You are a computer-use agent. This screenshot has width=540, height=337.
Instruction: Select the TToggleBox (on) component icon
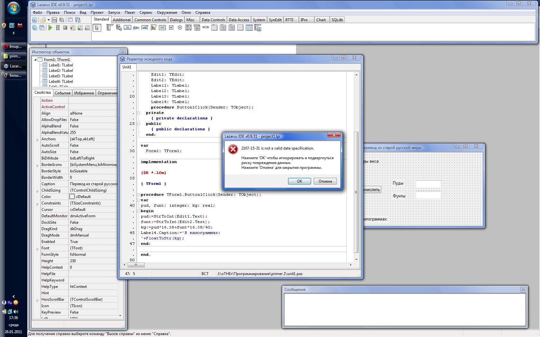tap(162, 28)
